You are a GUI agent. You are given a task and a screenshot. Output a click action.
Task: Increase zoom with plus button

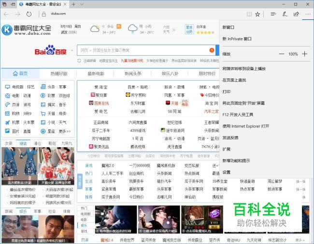pos(304,54)
